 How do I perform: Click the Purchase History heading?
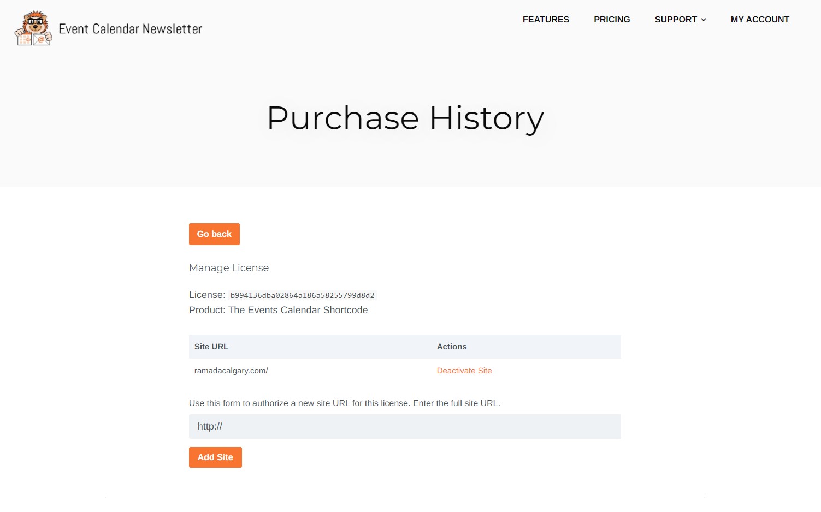[405, 118]
